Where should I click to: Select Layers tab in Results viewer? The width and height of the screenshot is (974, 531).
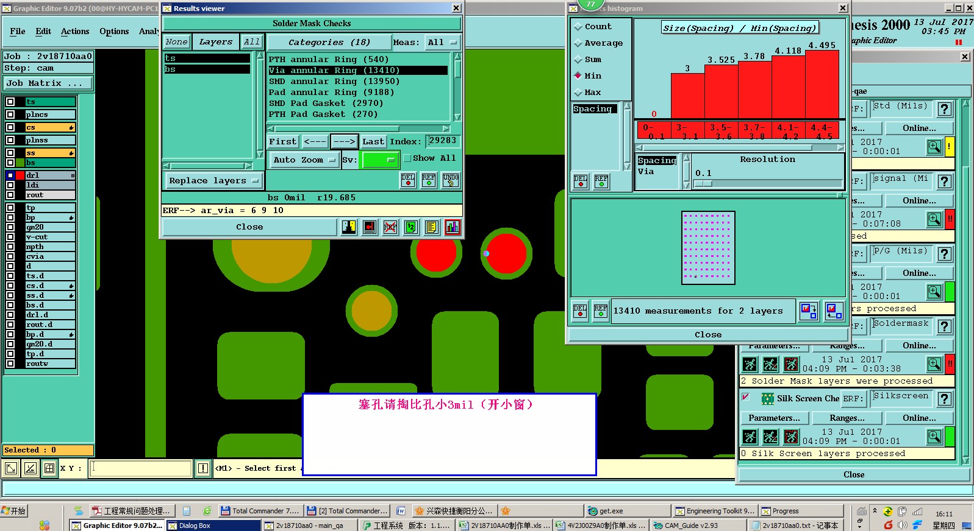(x=216, y=42)
